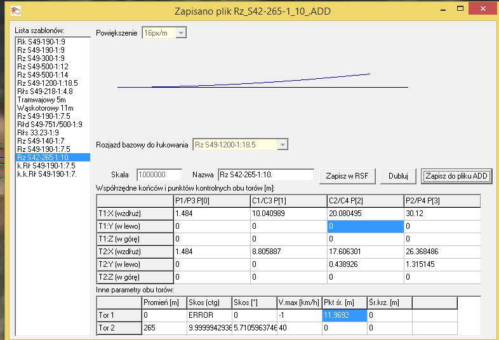The width and height of the screenshot is (499, 340).
Task: Click the application icon in the title bar
Action: point(16,11)
